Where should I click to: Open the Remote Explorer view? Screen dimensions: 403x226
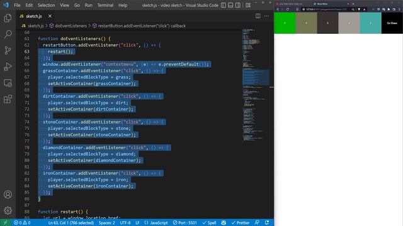pyautogui.click(x=8, y=83)
